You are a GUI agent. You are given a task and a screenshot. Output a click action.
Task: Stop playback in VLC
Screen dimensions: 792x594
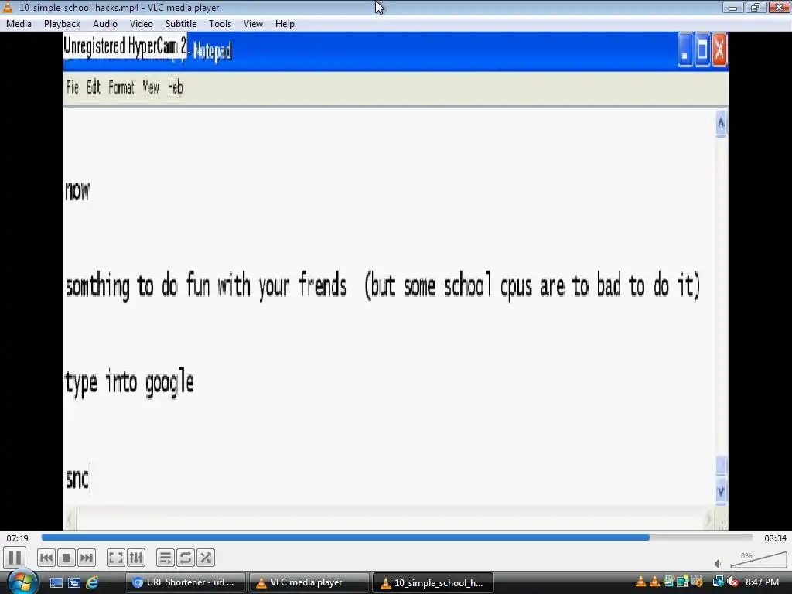(67, 558)
